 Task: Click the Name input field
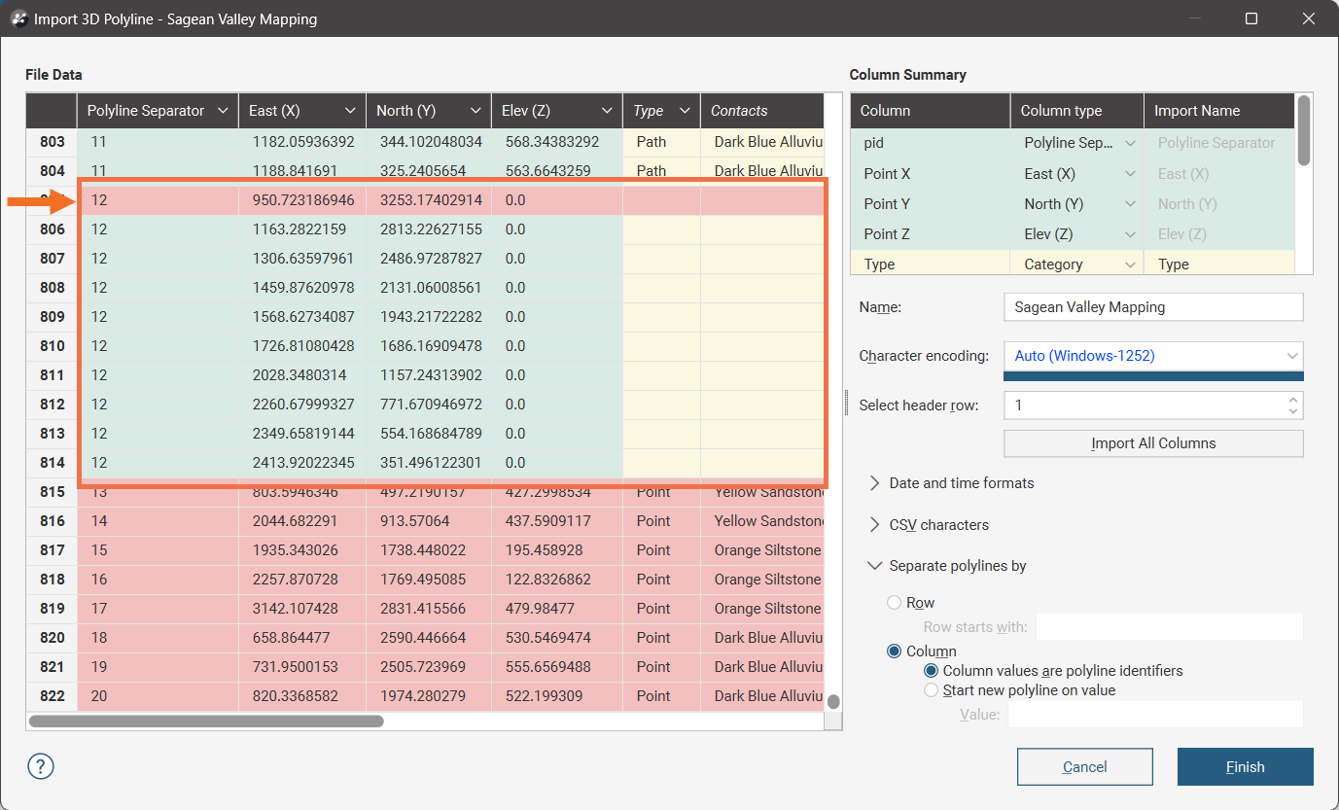[x=1152, y=307]
